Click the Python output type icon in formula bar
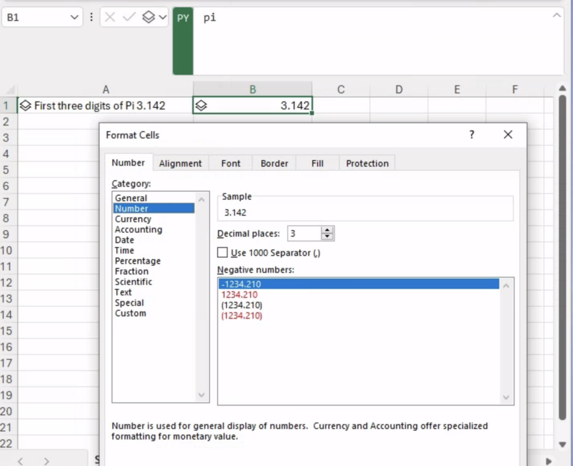The width and height of the screenshot is (573, 466). (148, 17)
